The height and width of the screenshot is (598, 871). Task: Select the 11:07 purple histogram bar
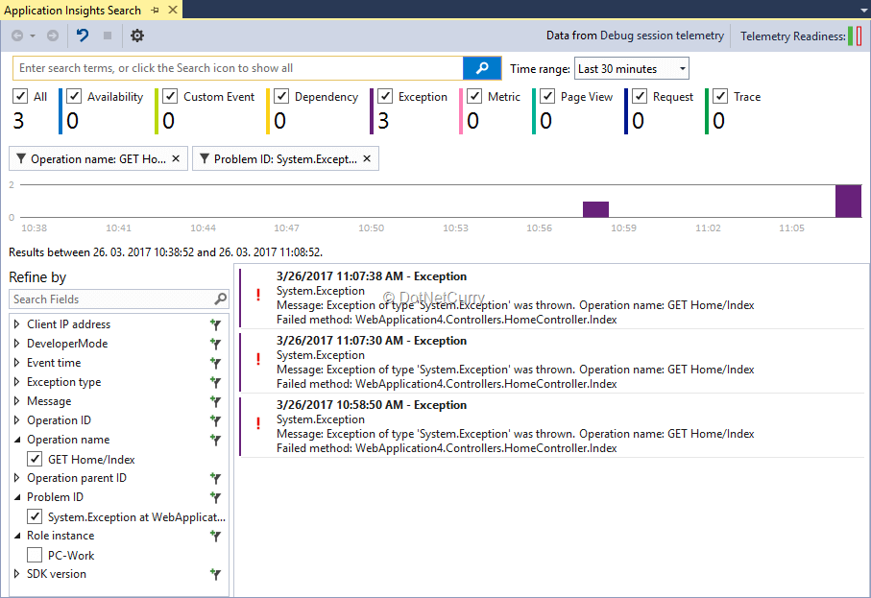coord(848,201)
